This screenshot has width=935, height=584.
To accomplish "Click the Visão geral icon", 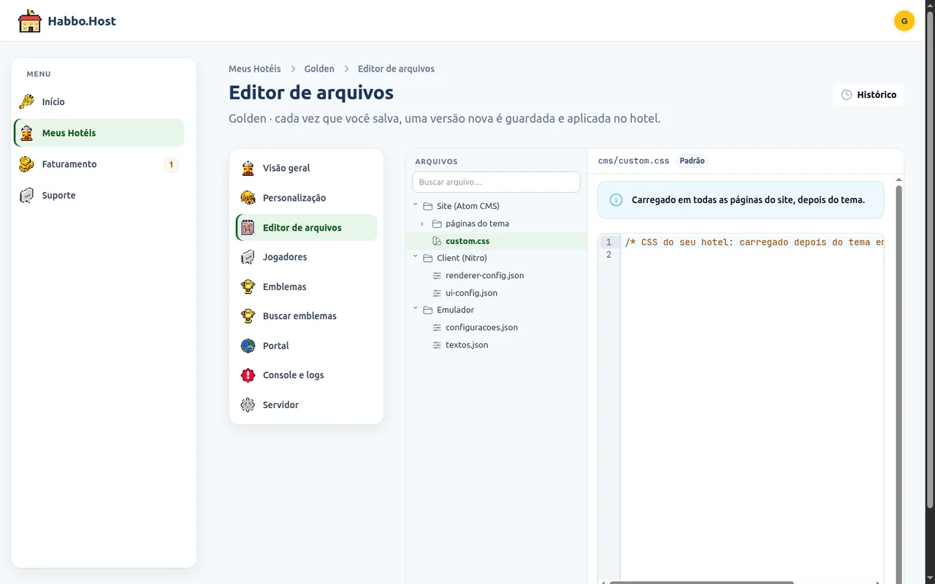I will [248, 168].
